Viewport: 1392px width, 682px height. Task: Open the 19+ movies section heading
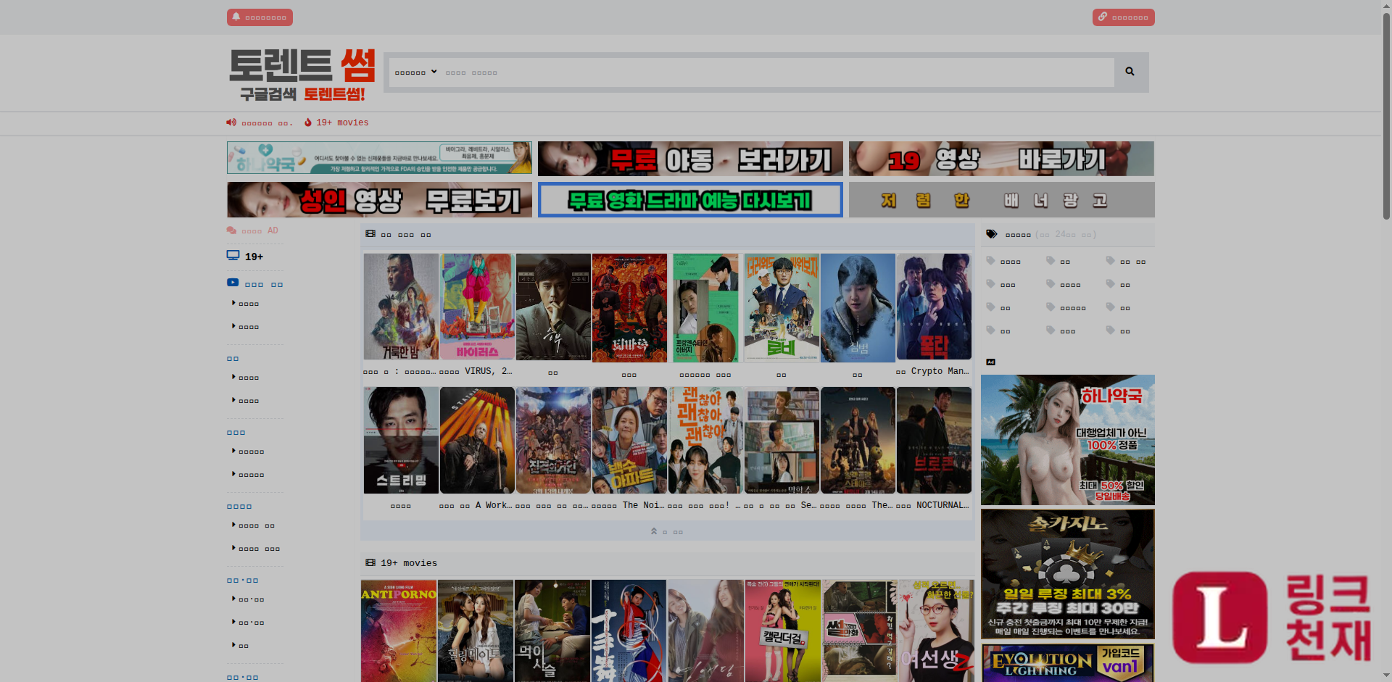(x=409, y=563)
